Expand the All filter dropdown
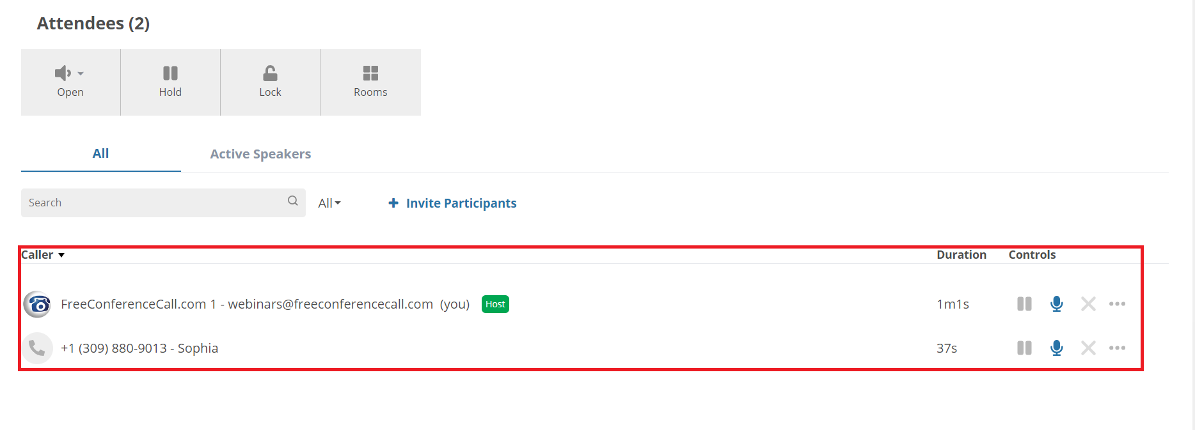Screen dimensions: 1195x430 coord(329,203)
